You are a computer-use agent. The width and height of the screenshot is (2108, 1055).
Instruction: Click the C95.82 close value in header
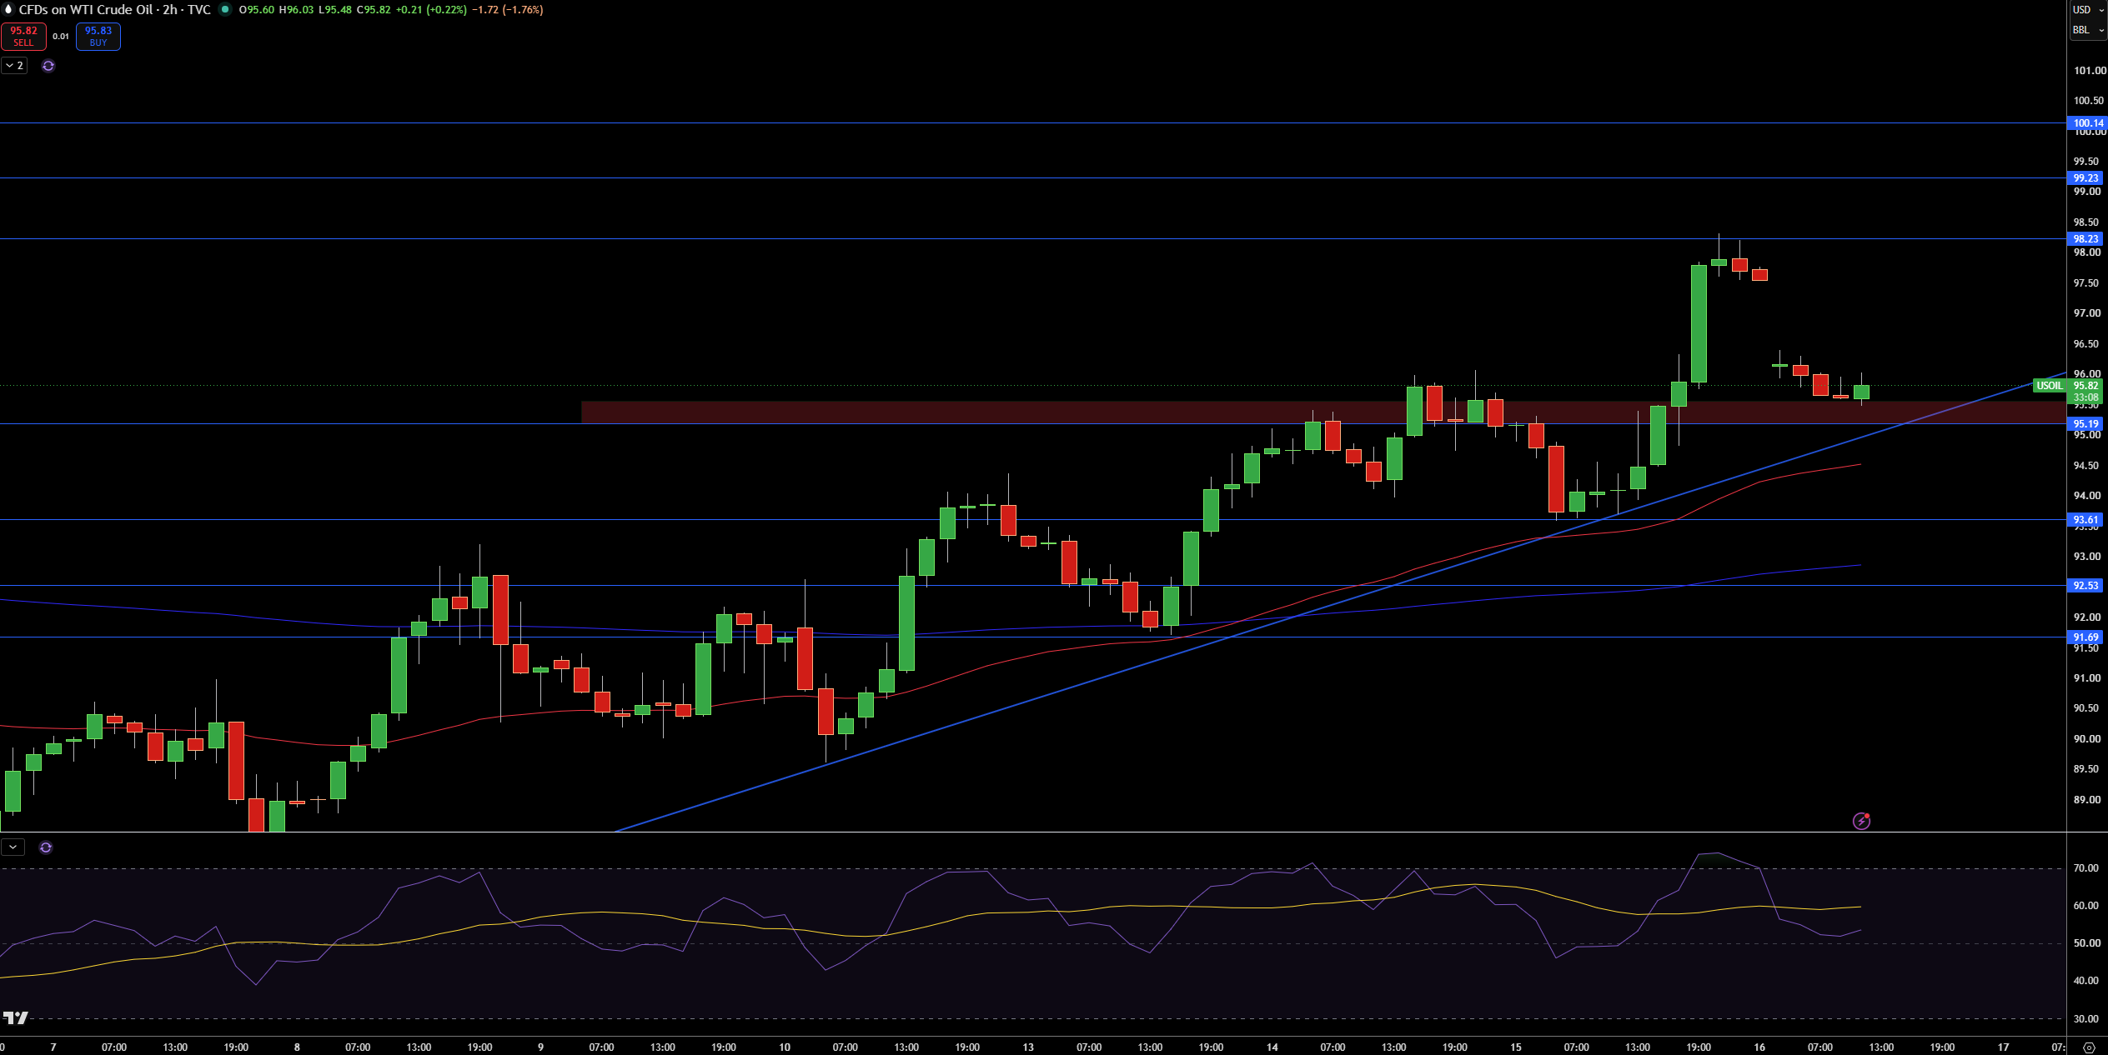click(372, 10)
